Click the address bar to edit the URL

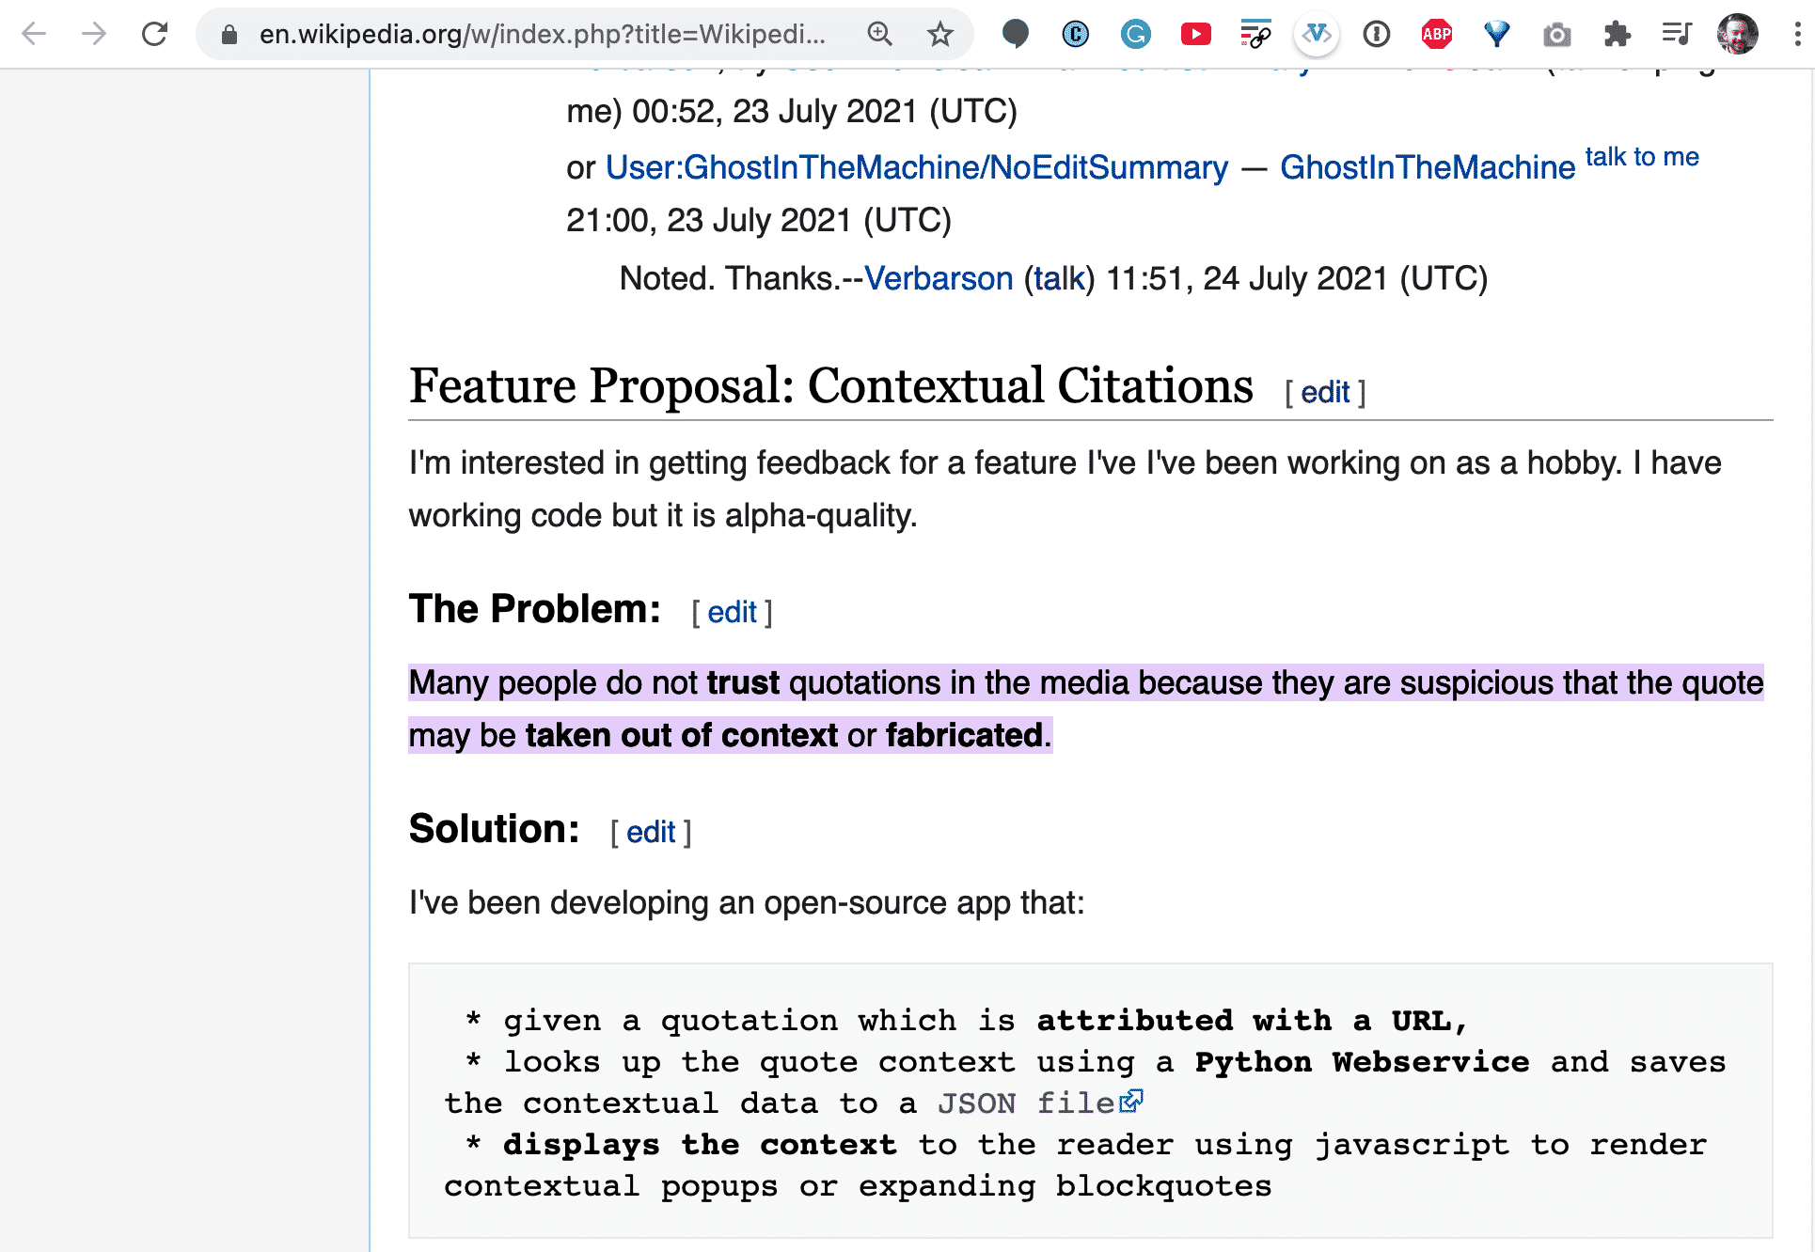pos(527,34)
